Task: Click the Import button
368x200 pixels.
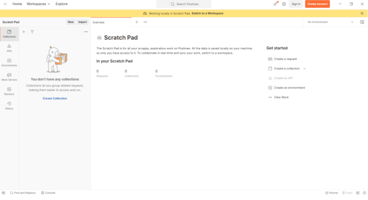Action: (x=82, y=22)
